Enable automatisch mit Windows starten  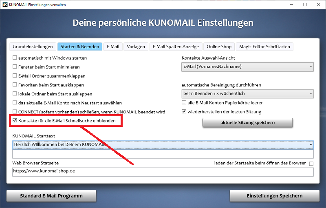(15, 58)
